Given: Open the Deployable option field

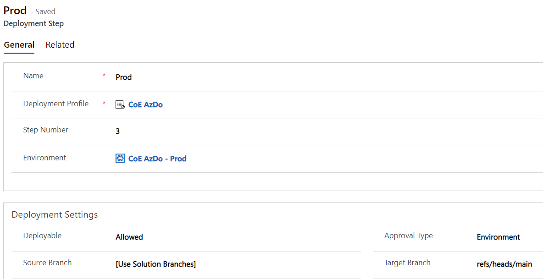Looking at the screenshot, I should coord(129,237).
